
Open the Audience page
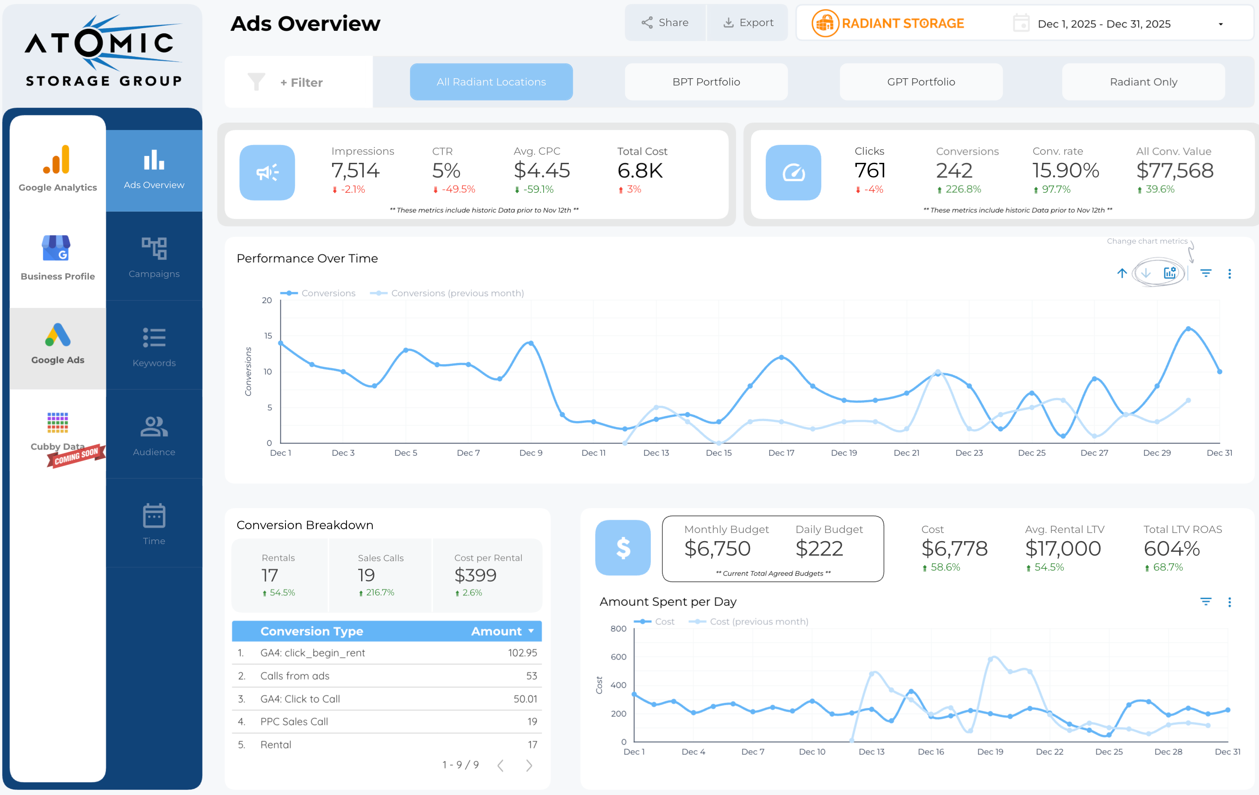point(154,435)
